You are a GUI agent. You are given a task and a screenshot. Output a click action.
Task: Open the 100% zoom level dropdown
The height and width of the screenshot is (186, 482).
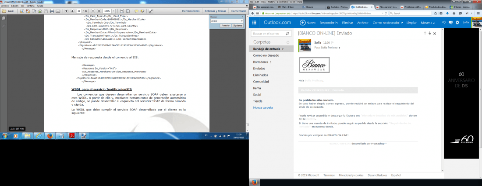coord(113,11)
